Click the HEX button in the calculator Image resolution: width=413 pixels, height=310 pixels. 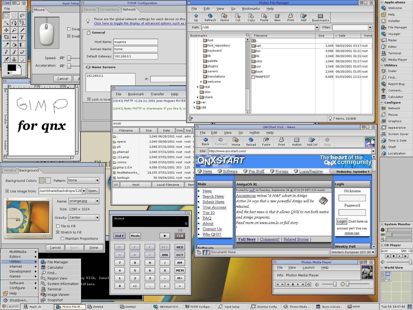pyautogui.click(x=180, y=247)
